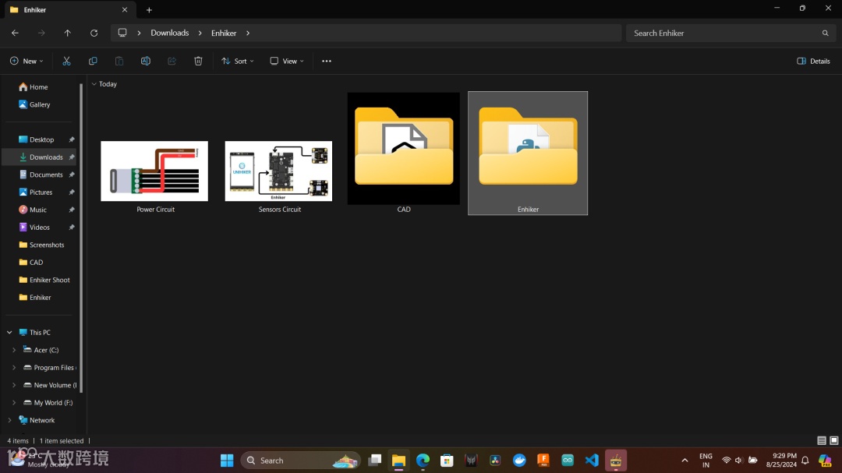Open the See more ellipsis menu
This screenshot has height=473, width=842.
327,61
